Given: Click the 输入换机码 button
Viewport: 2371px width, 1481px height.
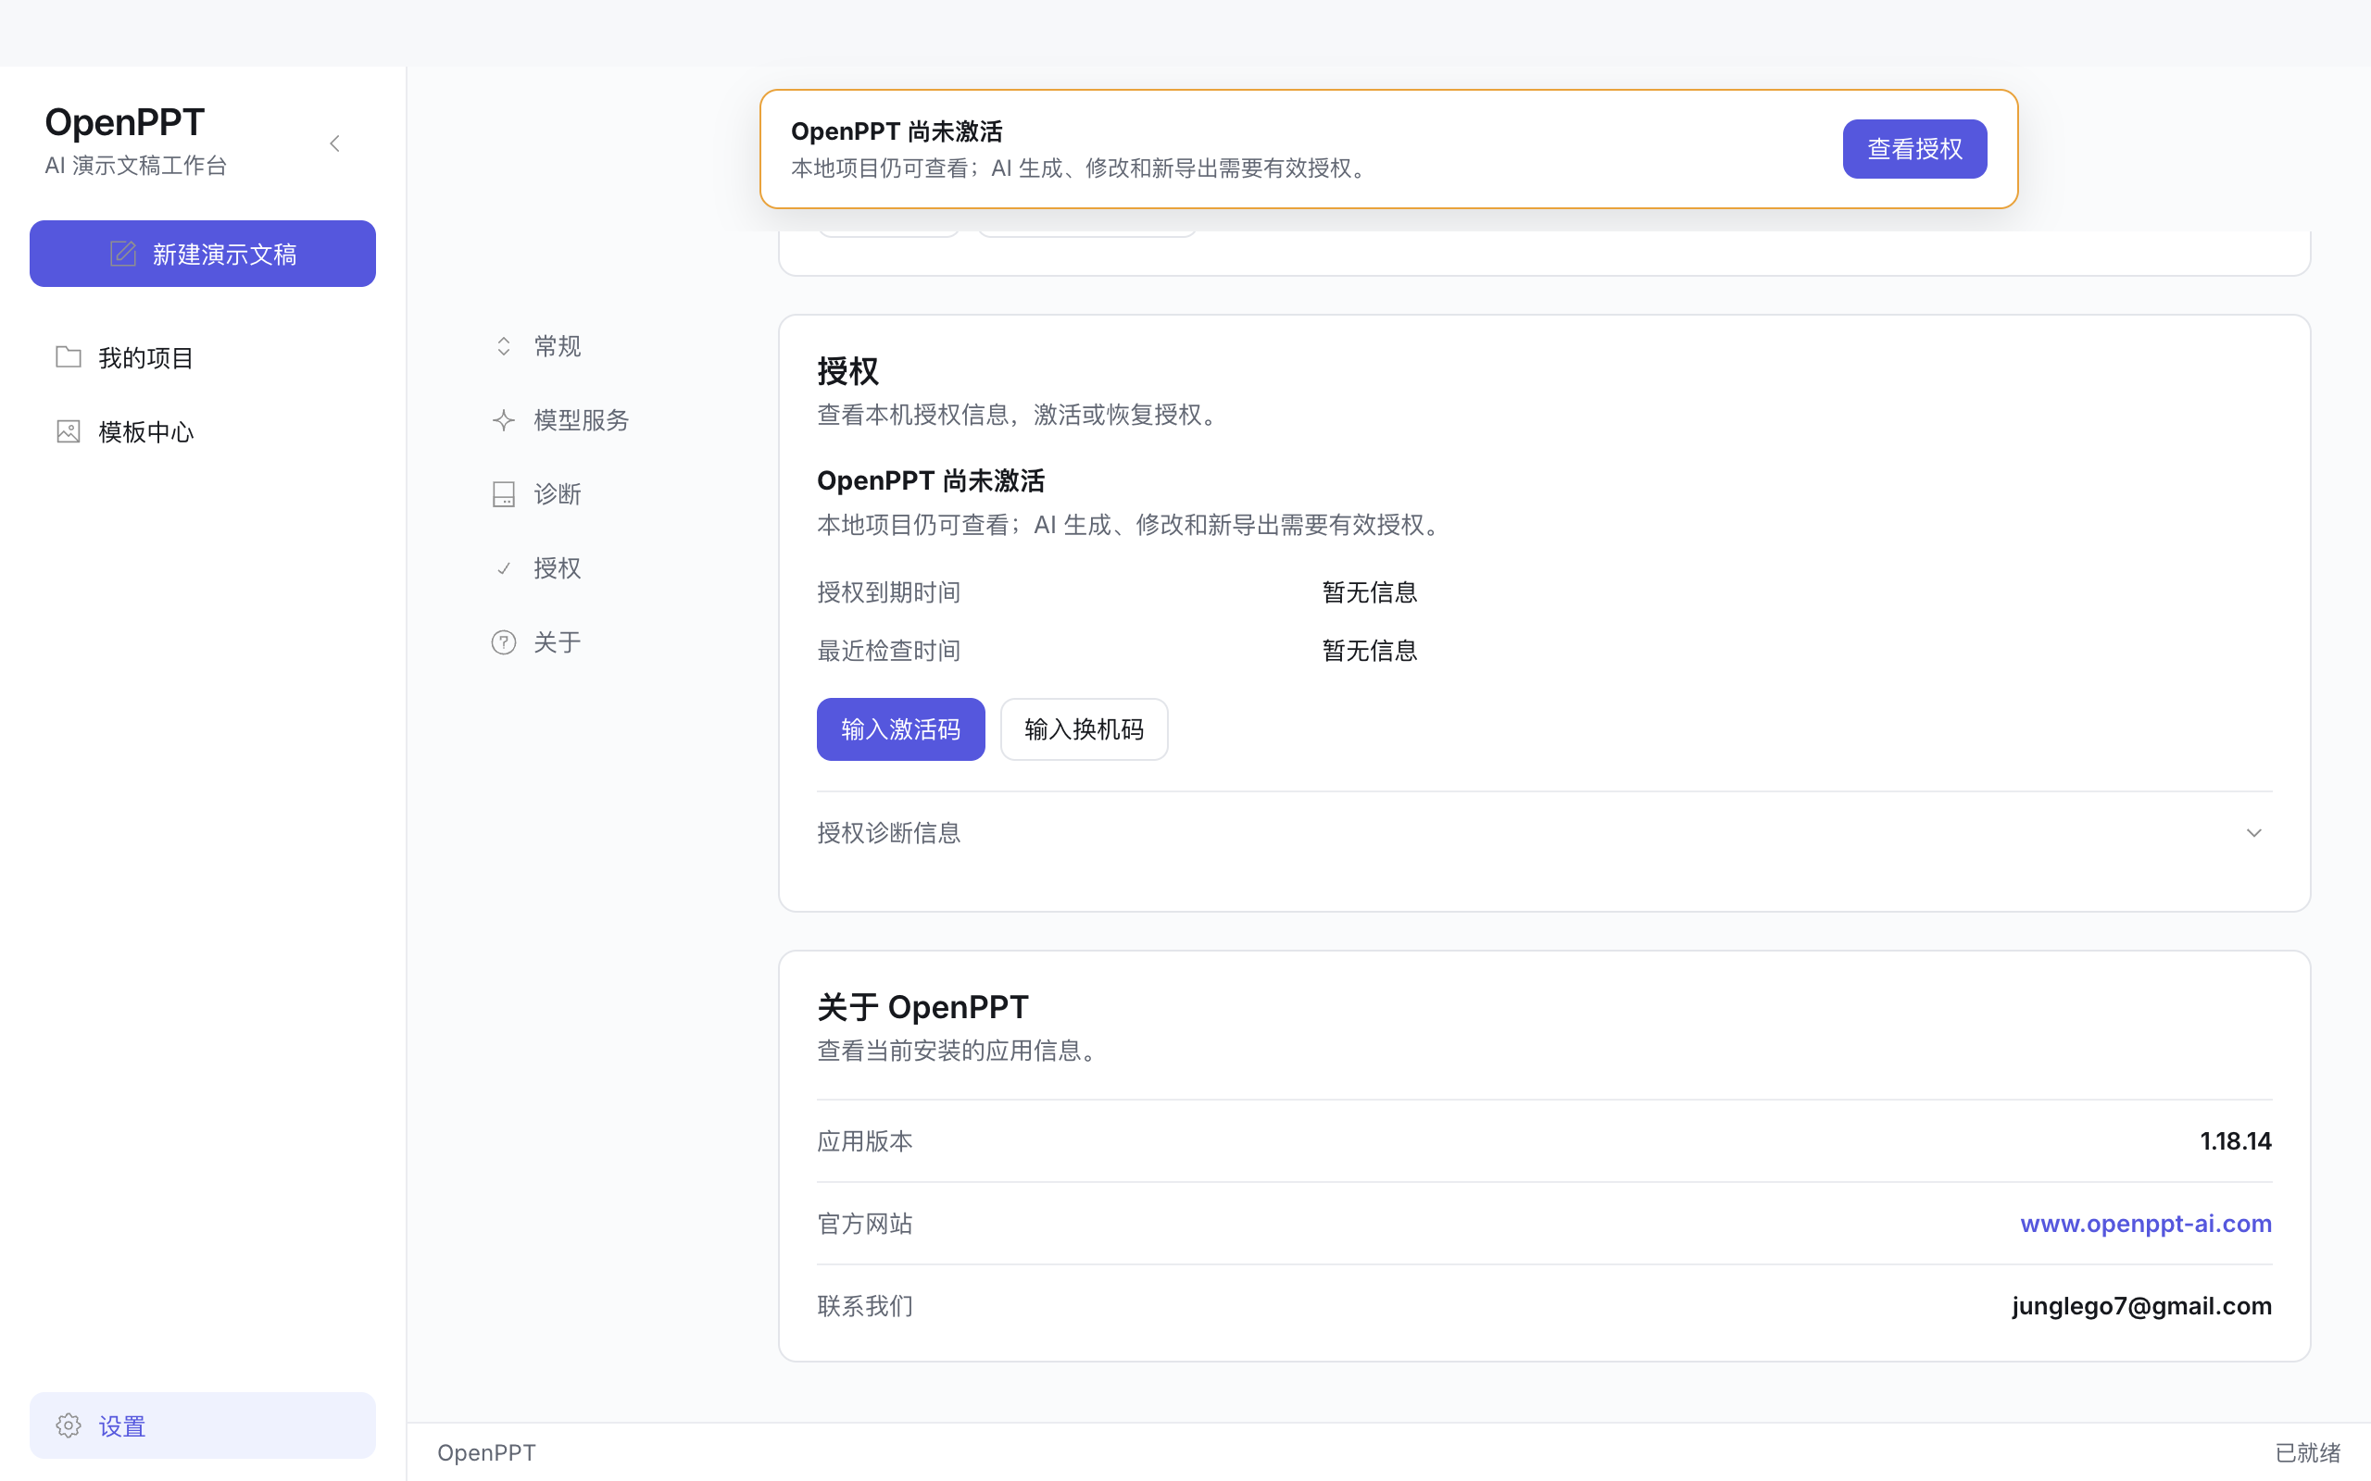Looking at the screenshot, I should tap(1084, 728).
